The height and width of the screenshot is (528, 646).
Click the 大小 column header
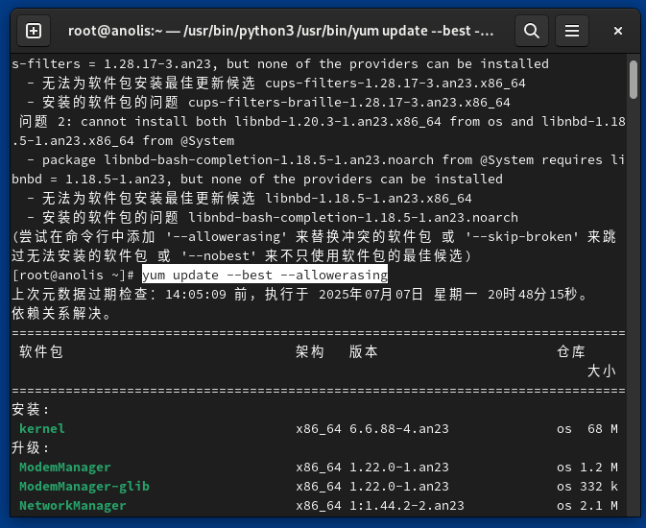point(602,371)
